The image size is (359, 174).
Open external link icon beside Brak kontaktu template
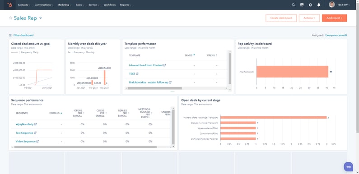tap(170, 82)
